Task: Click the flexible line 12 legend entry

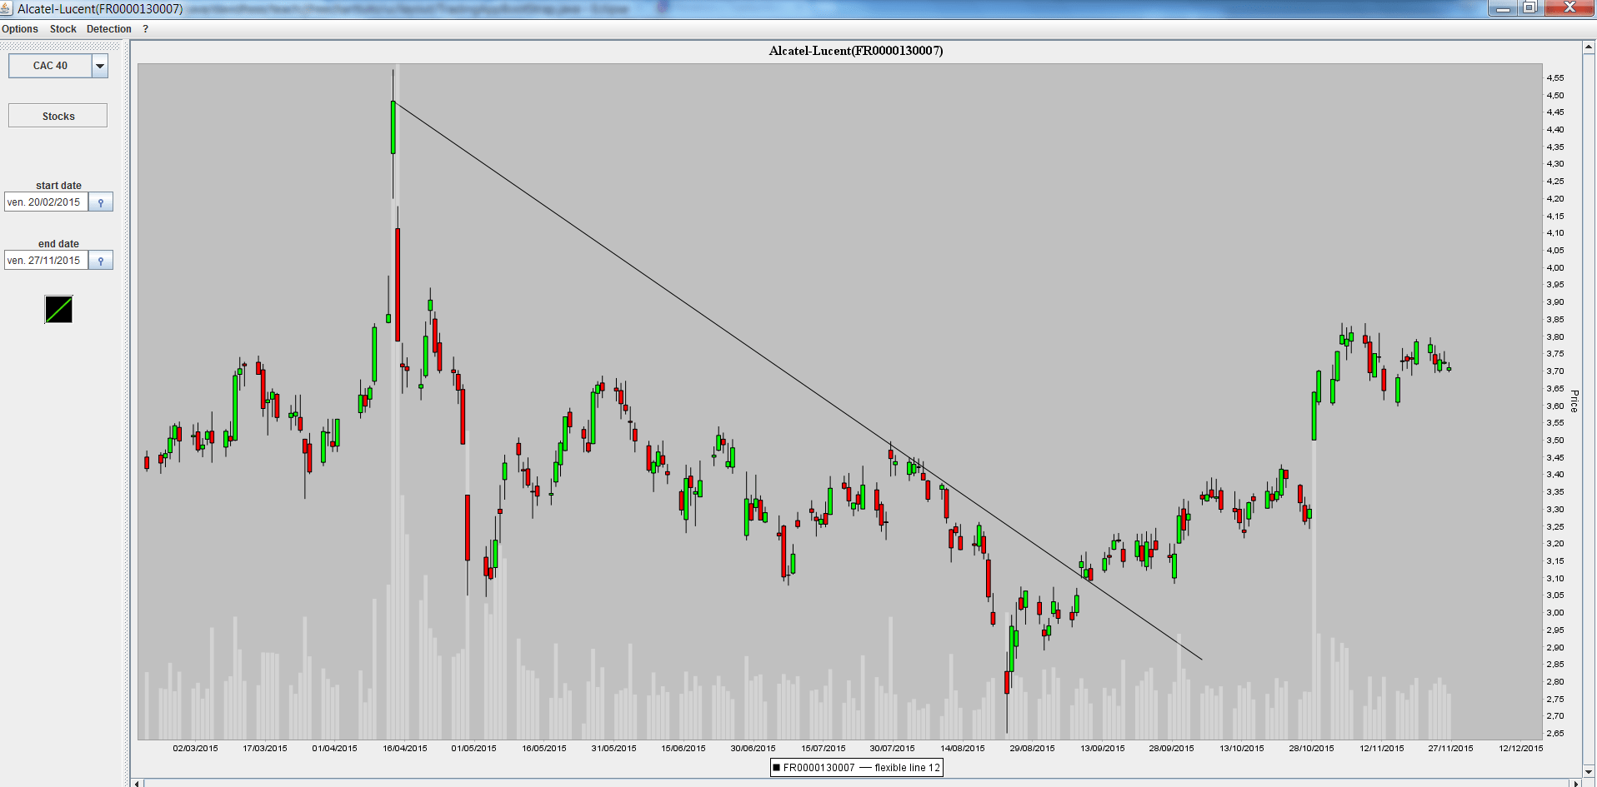Action: tap(899, 768)
